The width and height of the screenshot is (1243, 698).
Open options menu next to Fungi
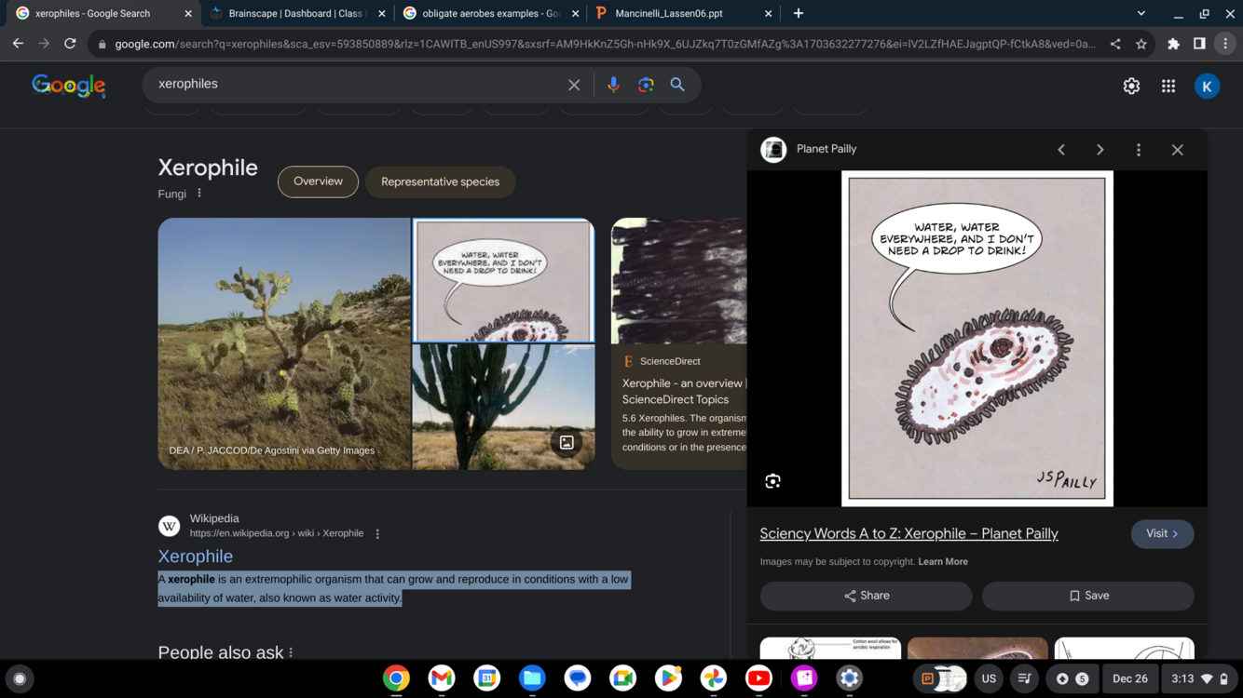(199, 194)
